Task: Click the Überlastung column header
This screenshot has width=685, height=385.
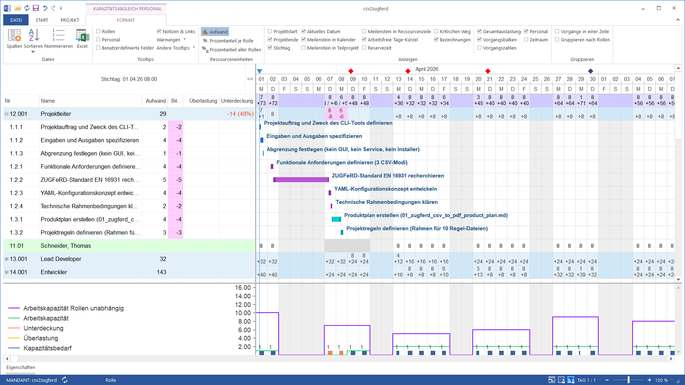Action: coord(202,101)
